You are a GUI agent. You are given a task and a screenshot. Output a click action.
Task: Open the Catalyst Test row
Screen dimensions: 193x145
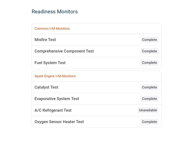click(96, 87)
